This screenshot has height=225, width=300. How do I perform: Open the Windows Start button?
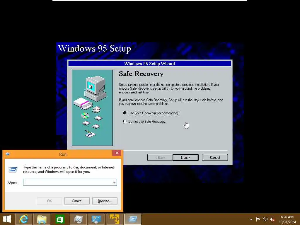(7, 219)
